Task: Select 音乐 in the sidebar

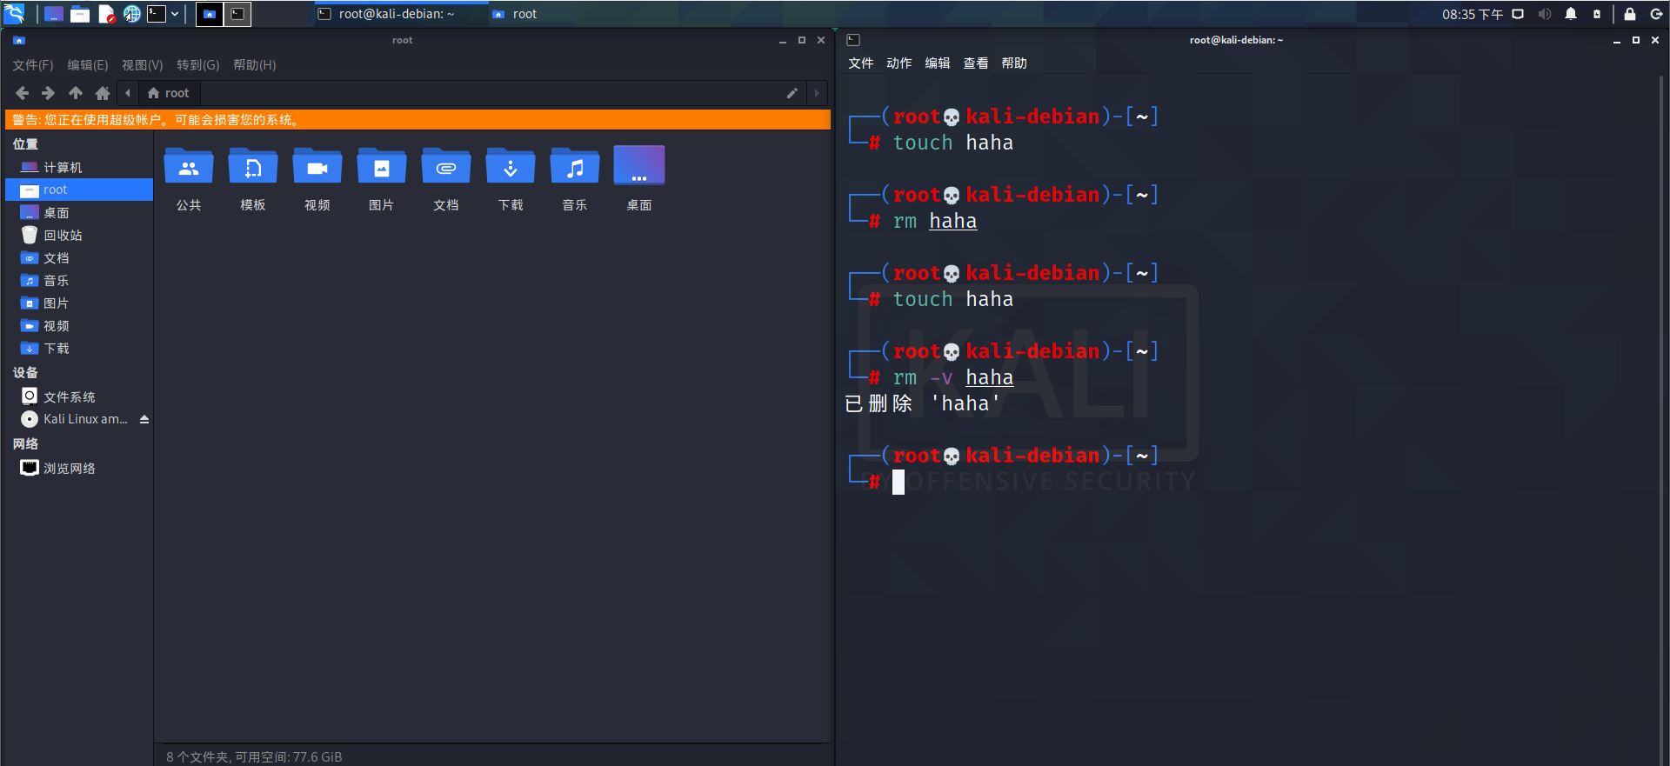Action: pyautogui.click(x=79, y=280)
